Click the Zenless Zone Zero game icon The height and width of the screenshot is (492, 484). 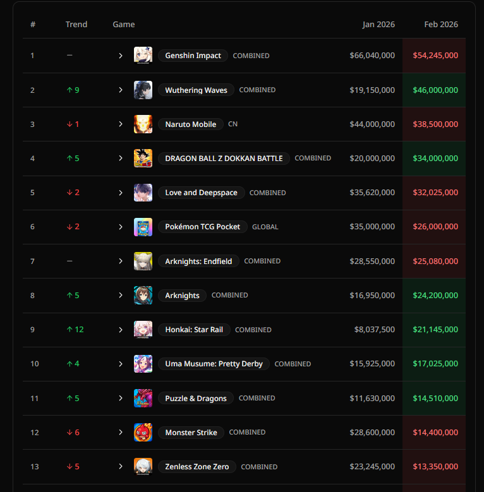pyautogui.click(x=143, y=467)
